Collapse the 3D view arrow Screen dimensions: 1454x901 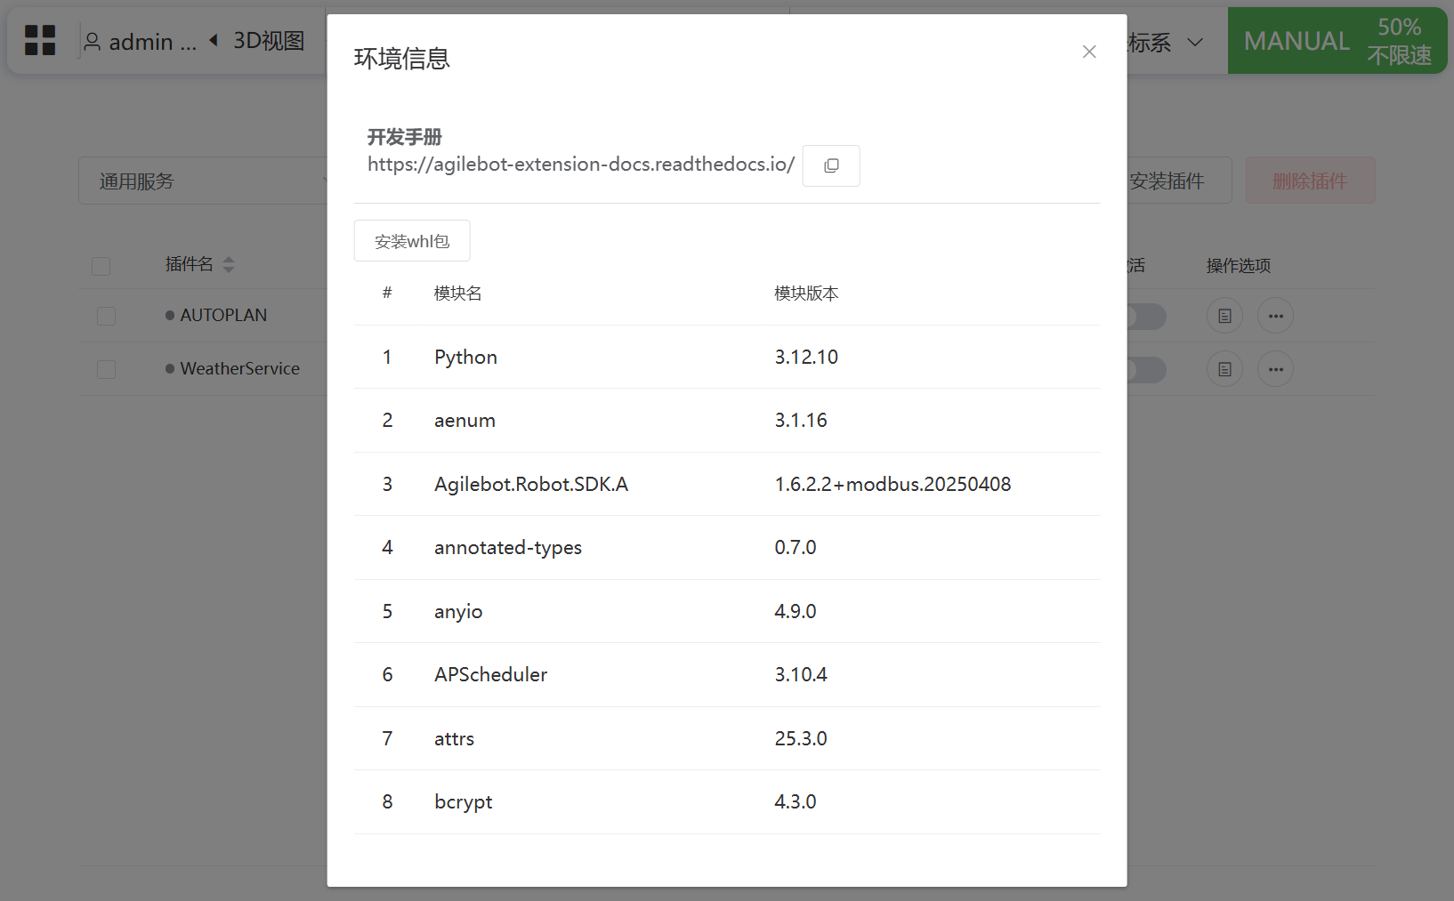click(x=214, y=40)
